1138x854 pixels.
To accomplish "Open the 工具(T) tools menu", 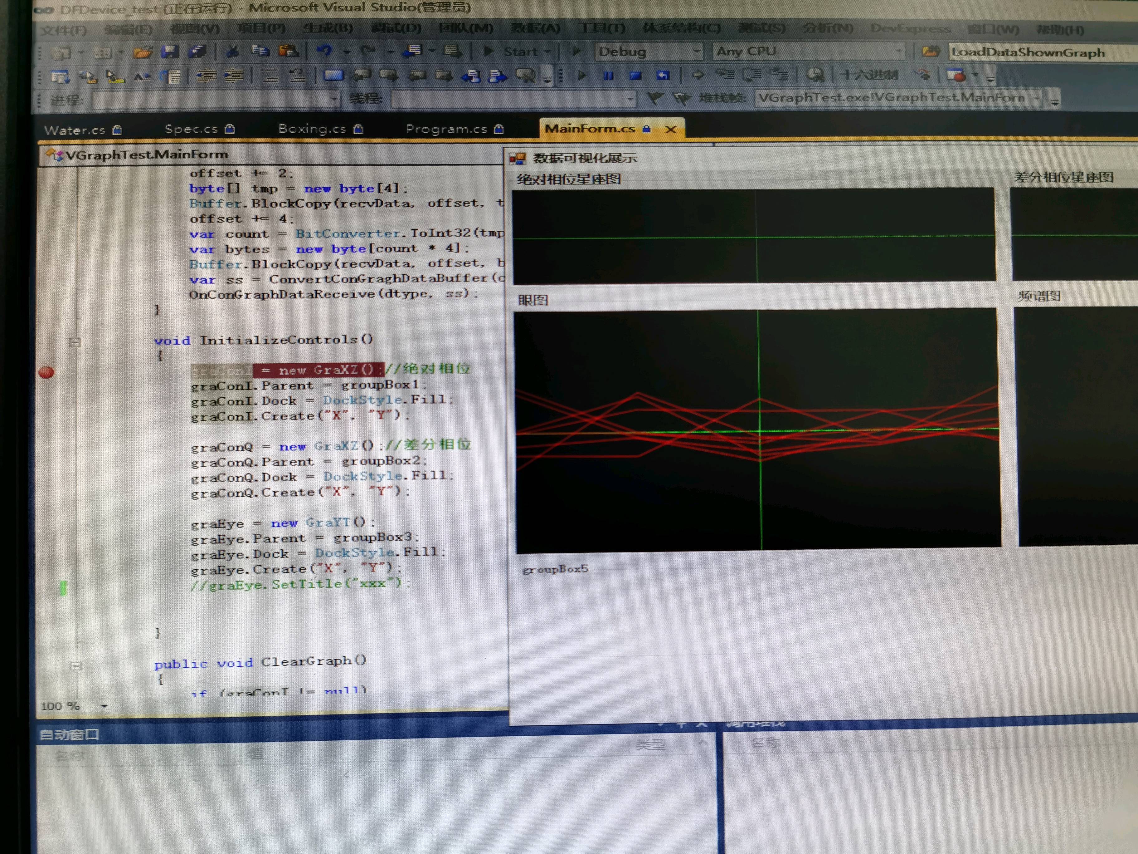I will point(601,28).
